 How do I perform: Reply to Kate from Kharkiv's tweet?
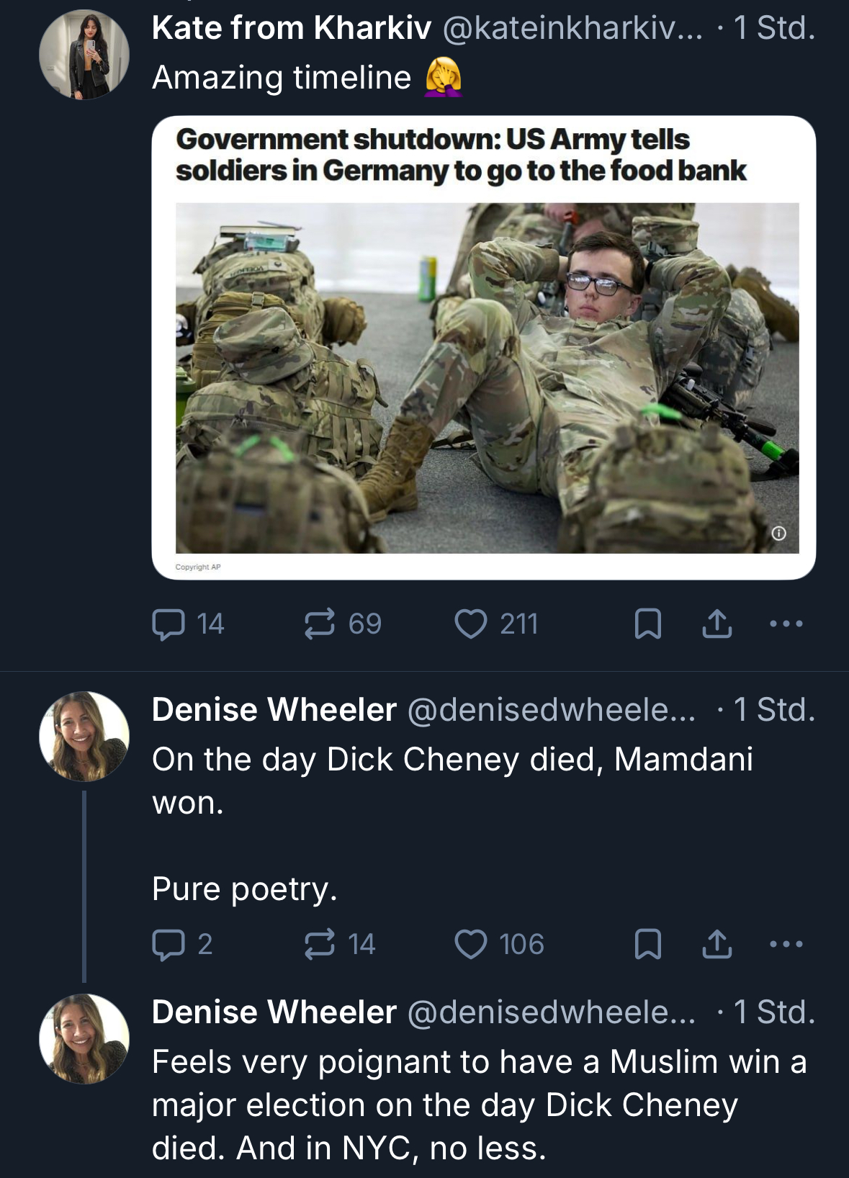click(x=169, y=624)
